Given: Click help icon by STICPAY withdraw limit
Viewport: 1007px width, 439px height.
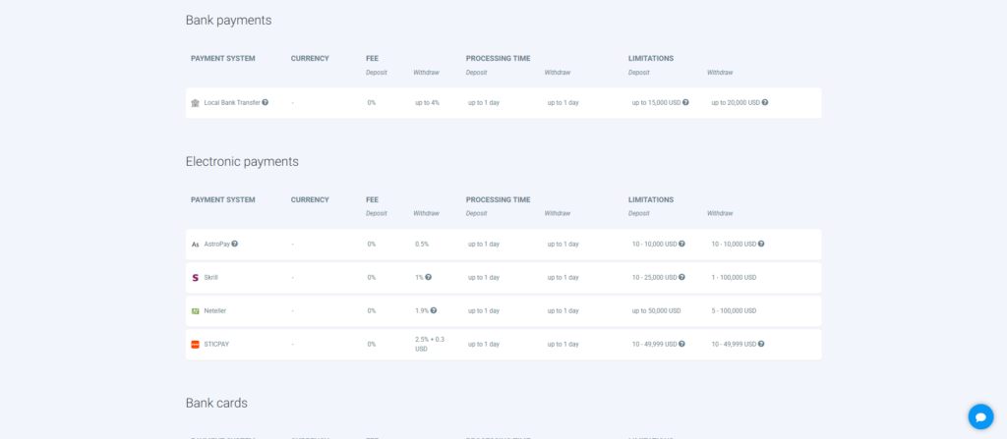Looking at the screenshot, I should [761, 344].
